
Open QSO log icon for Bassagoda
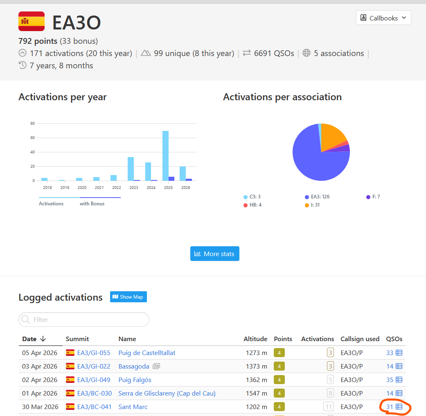click(399, 366)
